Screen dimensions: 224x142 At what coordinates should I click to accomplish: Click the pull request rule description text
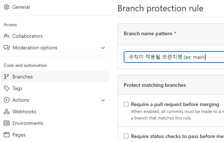point(177,115)
